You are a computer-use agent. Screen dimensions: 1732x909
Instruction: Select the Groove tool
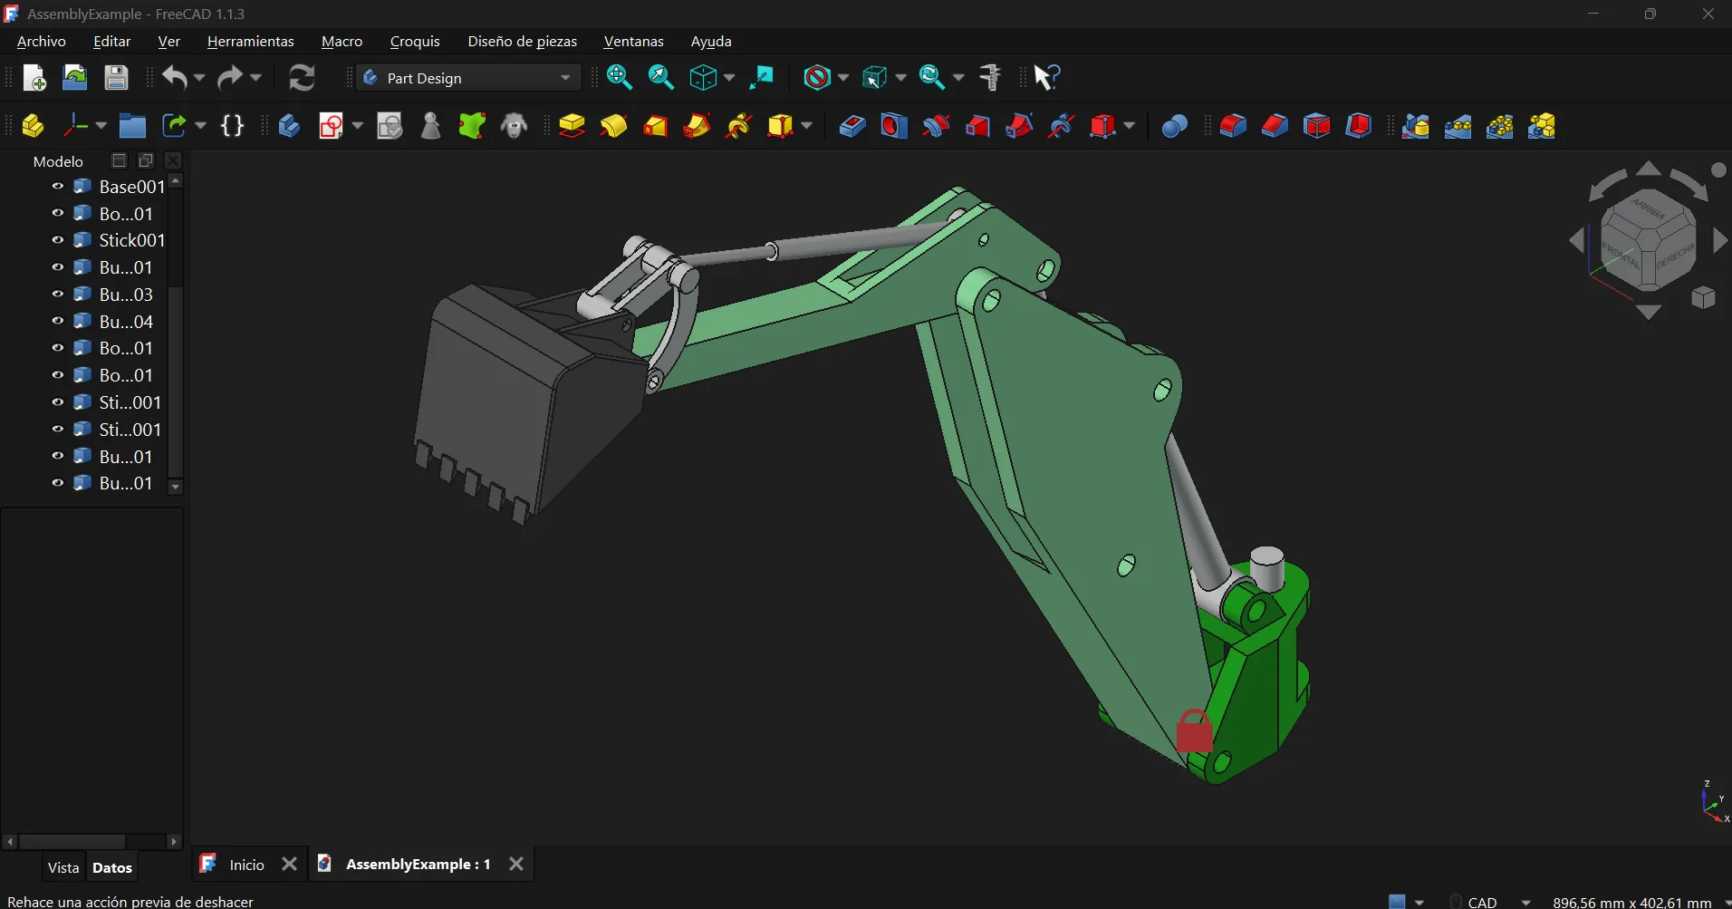936,126
